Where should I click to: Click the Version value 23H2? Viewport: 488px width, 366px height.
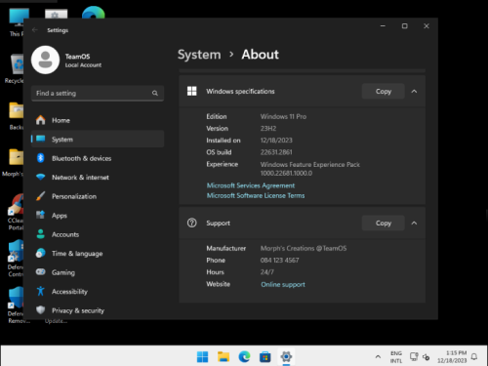(268, 129)
